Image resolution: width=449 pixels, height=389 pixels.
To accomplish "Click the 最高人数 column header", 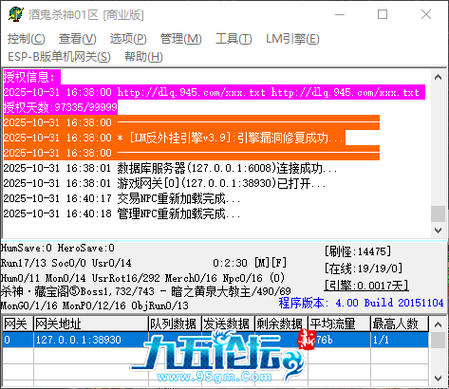I will (x=400, y=324).
